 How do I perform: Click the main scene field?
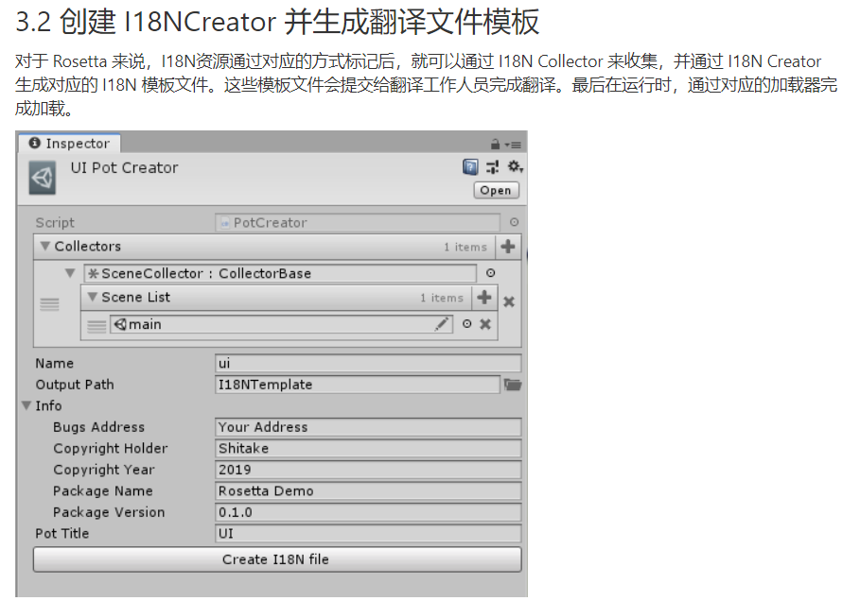(281, 324)
